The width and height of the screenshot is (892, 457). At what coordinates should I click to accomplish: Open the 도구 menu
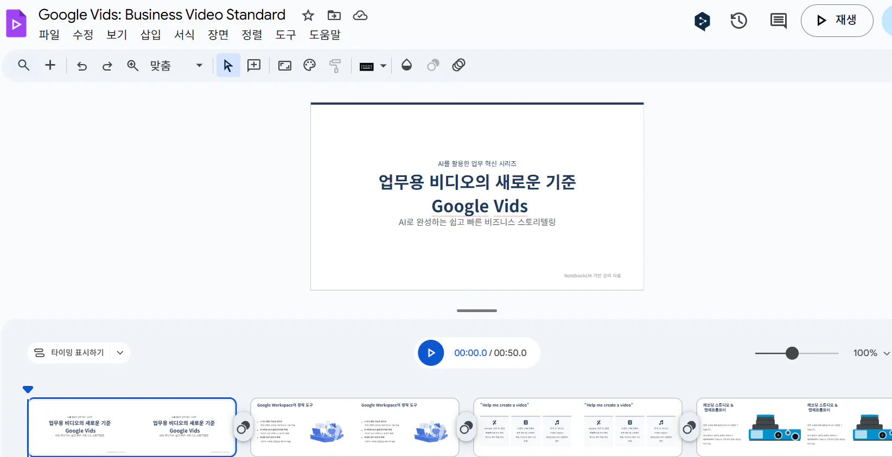point(286,35)
